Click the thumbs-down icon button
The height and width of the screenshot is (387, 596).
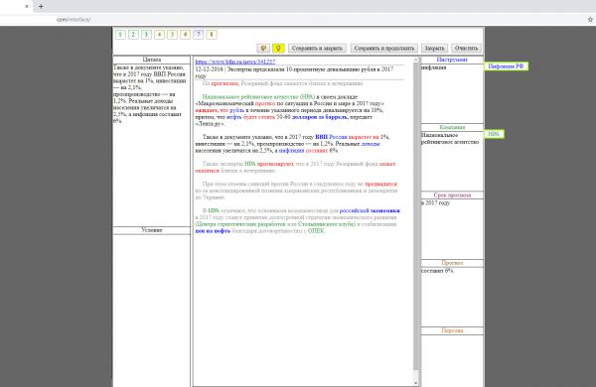[x=263, y=49]
